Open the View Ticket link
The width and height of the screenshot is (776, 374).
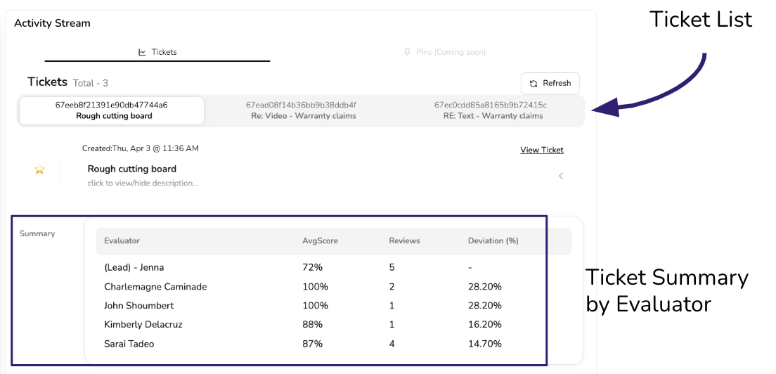pos(541,150)
